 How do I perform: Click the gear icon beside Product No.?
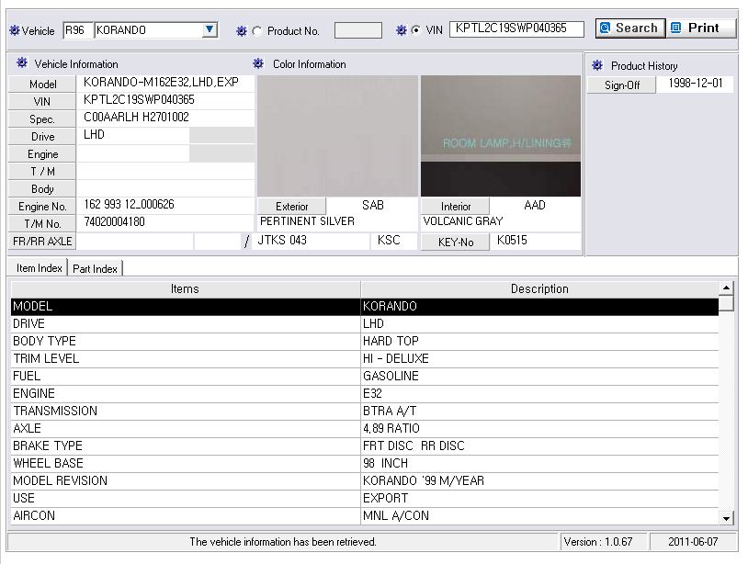click(x=241, y=30)
